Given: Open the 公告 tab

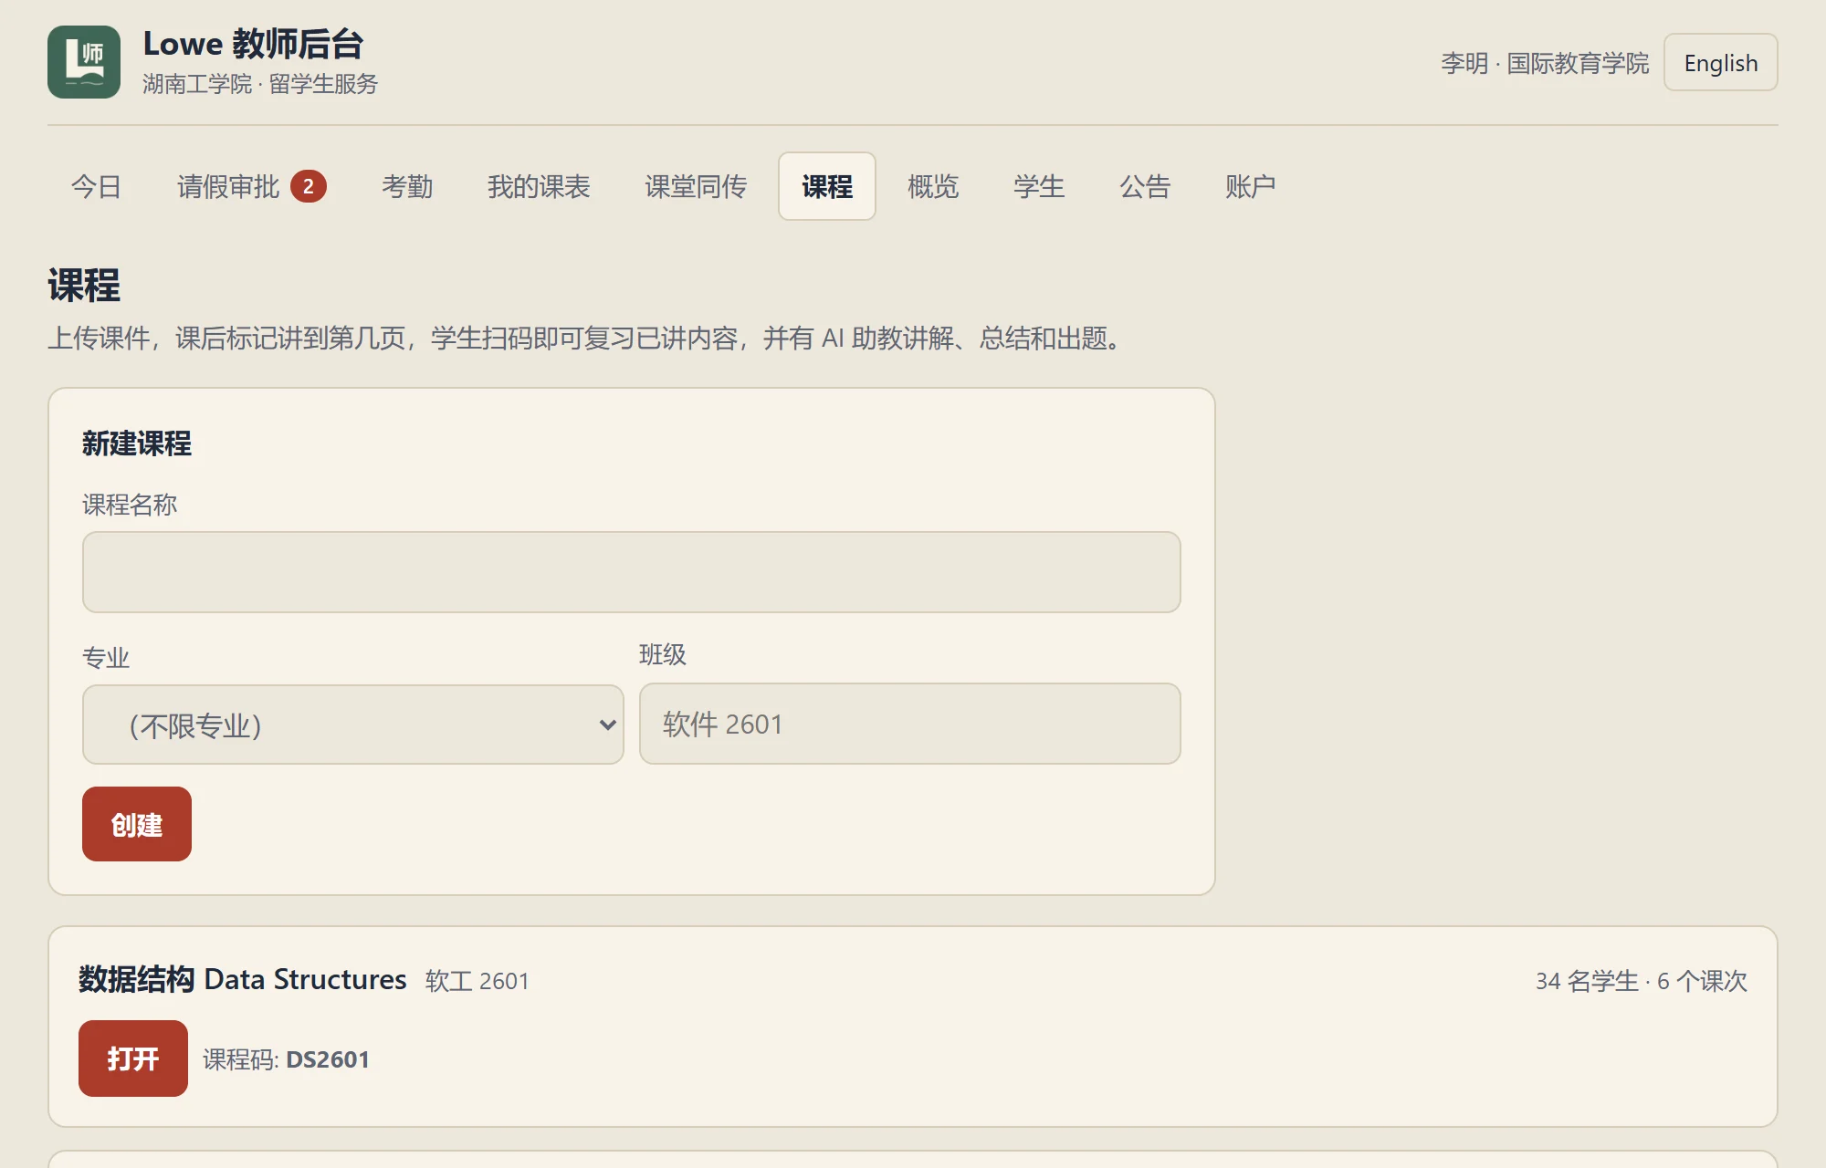Looking at the screenshot, I should [1145, 186].
